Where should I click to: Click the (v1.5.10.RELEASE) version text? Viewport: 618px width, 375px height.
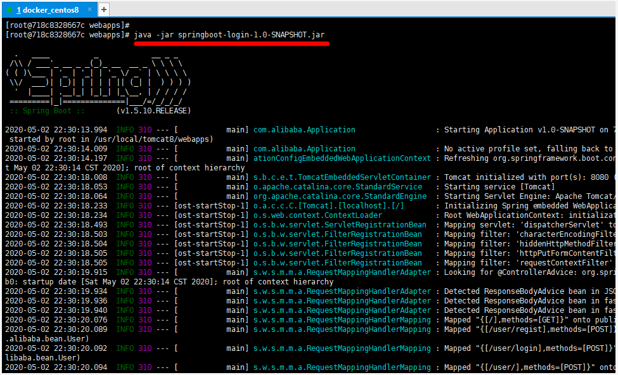(x=154, y=111)
